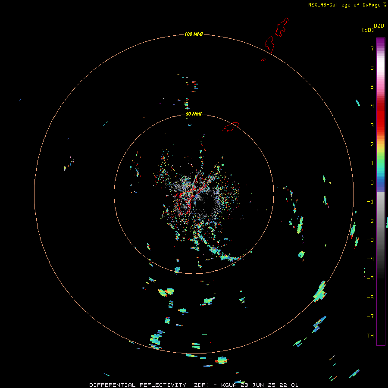Click the red island outline on 50 NMI ring
Viewport: 388px width, 388px height.
coord(231,127)
